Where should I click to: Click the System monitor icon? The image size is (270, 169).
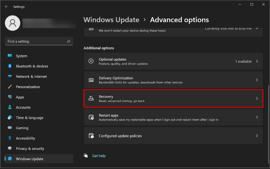10,56
